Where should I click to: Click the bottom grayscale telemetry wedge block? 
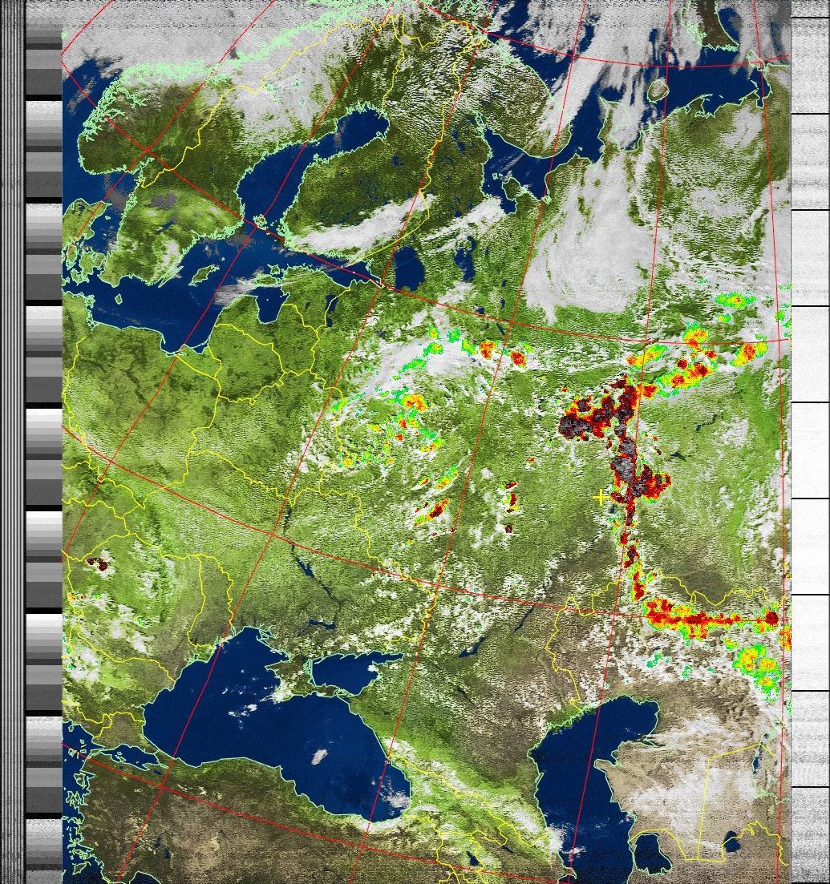tap(43, 850)
